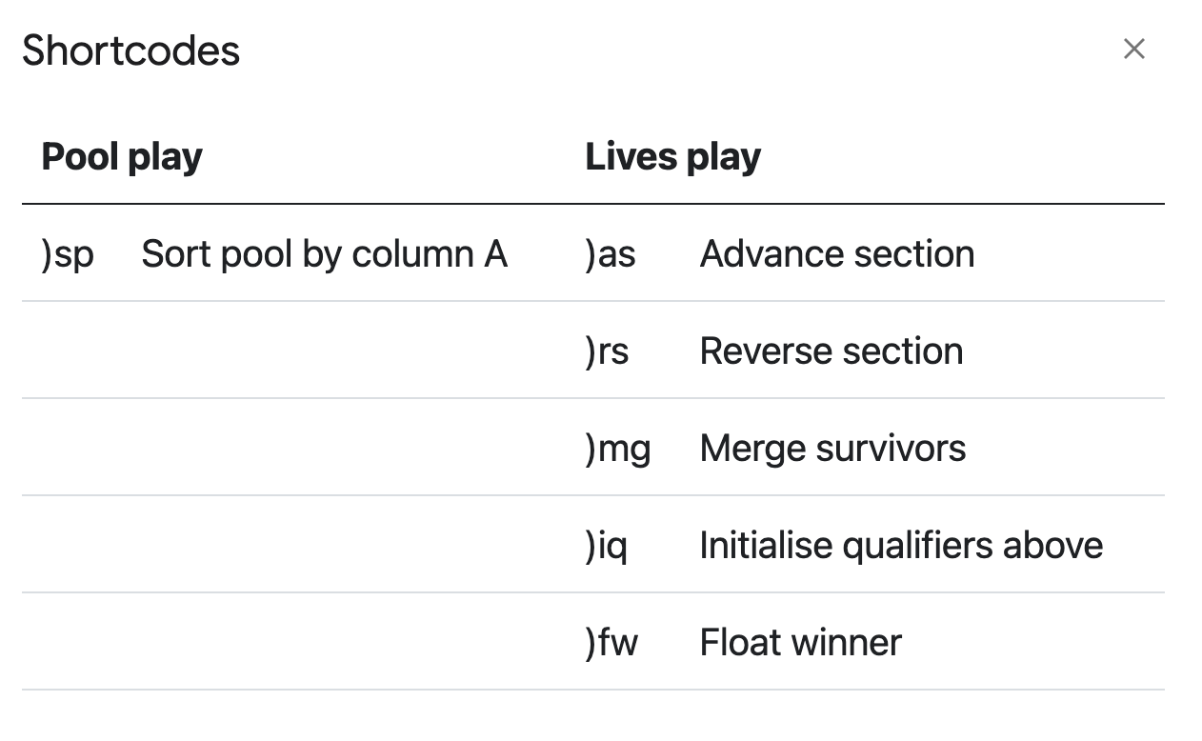Select the )fw shortcode
This screenshot has height=741, width=1202.
point(611,643)
